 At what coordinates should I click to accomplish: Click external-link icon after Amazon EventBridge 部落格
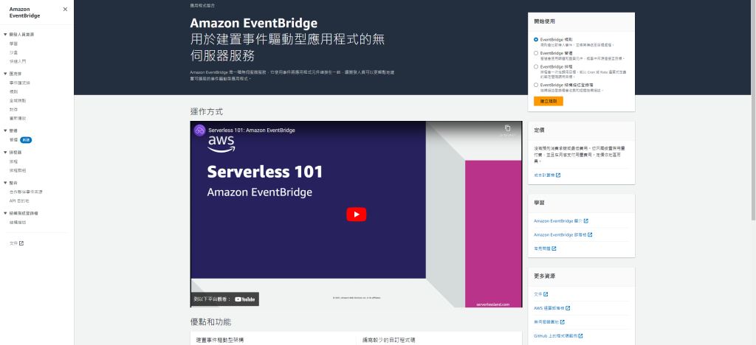tap(590, 235)
